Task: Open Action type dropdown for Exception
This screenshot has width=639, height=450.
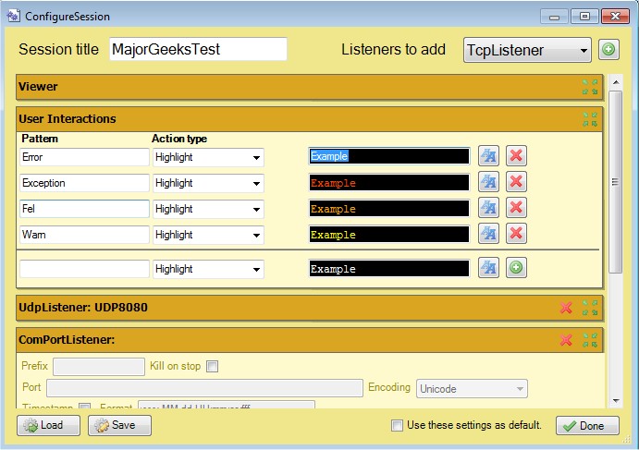Action: 208,183
